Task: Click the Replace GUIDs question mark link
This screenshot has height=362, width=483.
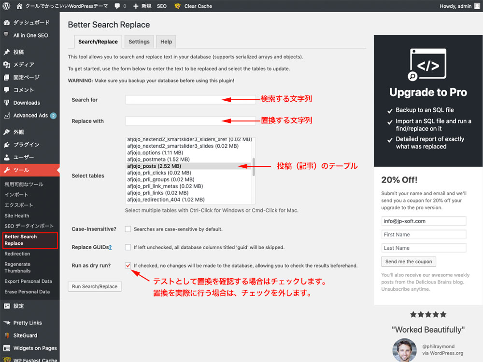Action: 110,247
